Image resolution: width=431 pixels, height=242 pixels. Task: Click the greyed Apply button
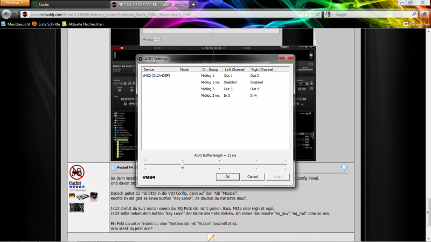coord(277,177)
